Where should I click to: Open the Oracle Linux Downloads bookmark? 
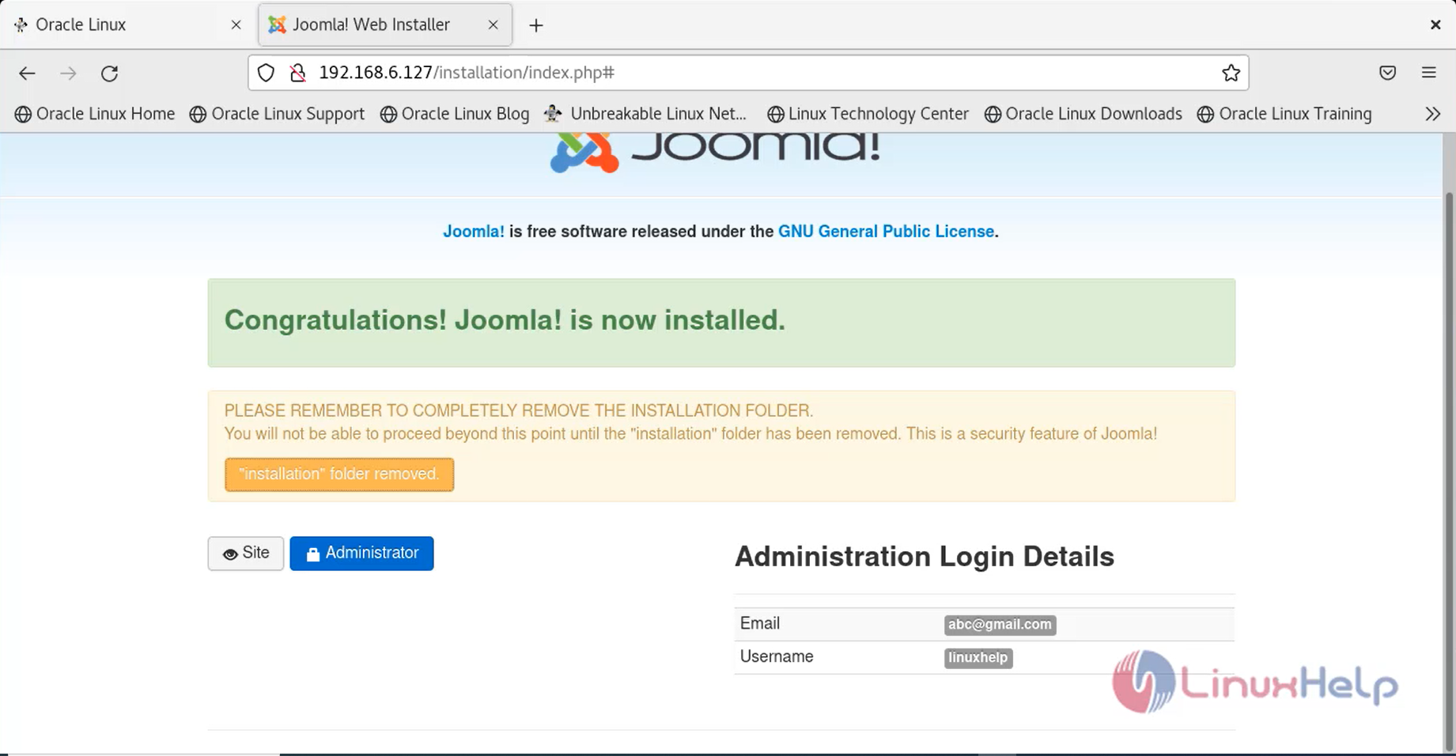(1083, 114)
